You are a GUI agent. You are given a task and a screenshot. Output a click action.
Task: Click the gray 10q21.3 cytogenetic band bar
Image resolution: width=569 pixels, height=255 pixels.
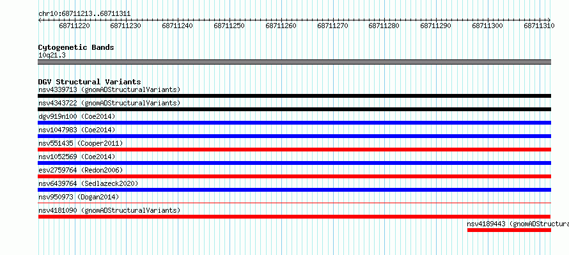[x=295, y=62]
